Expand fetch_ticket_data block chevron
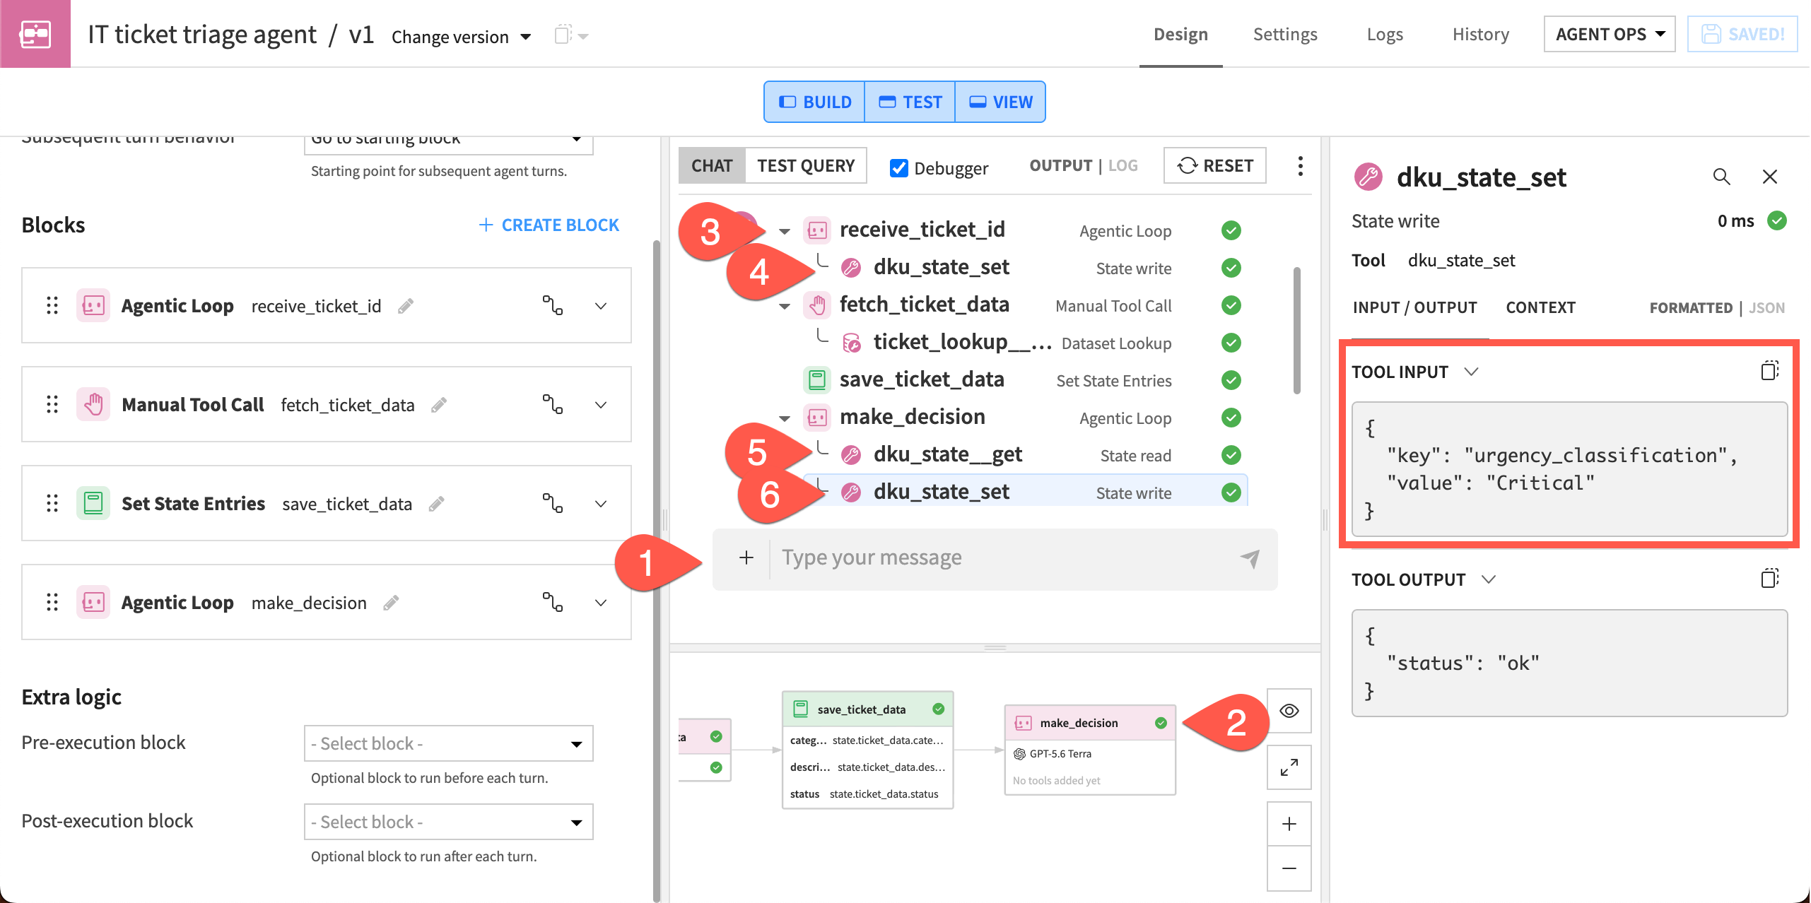 coord(601,405)
